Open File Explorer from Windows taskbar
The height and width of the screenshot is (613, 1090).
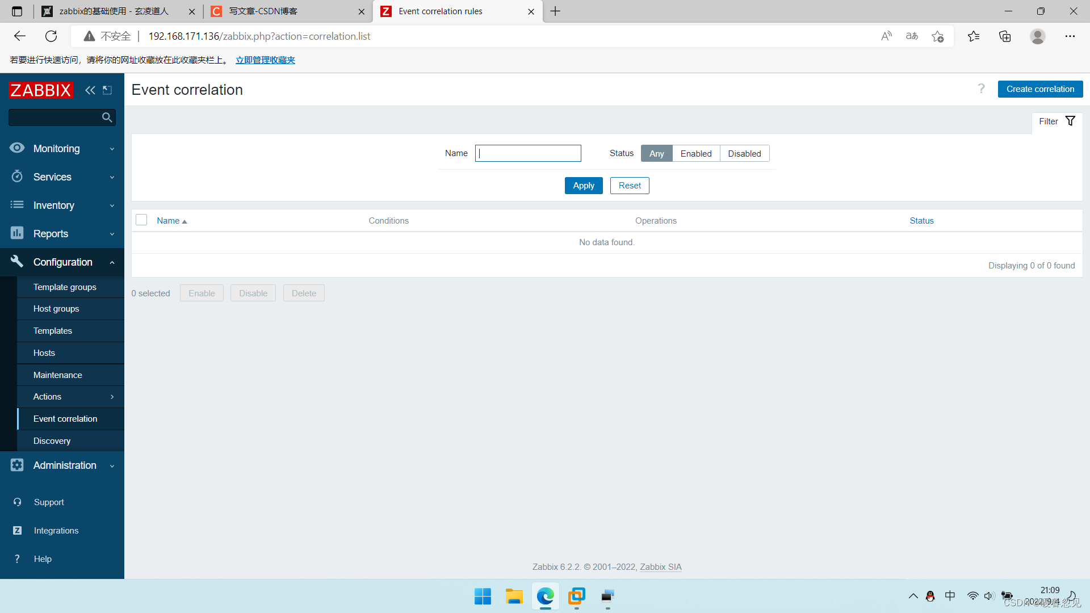(x=514, y=596)
